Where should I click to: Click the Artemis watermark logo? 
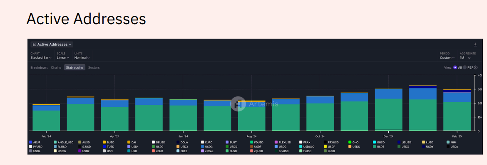click(x=238, y=103)
